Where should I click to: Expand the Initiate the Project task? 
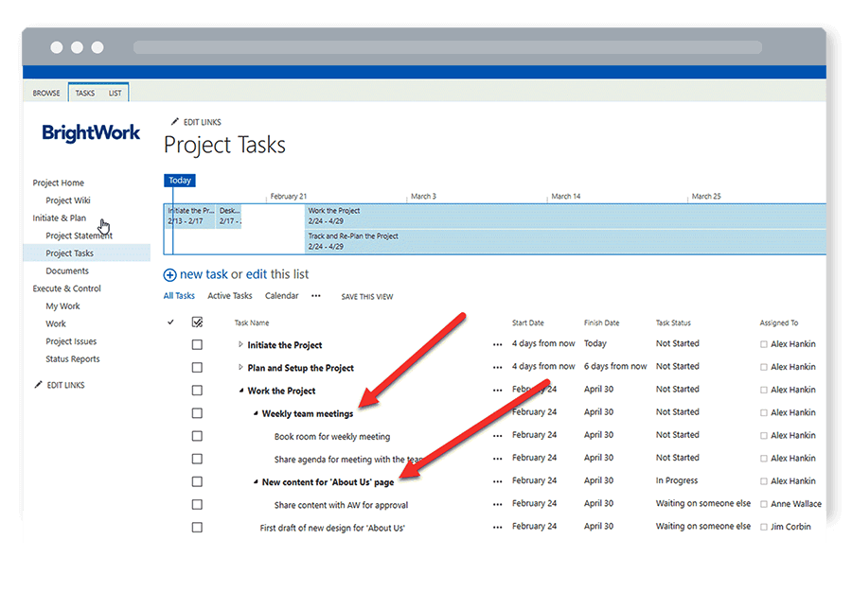pos(240,344)
